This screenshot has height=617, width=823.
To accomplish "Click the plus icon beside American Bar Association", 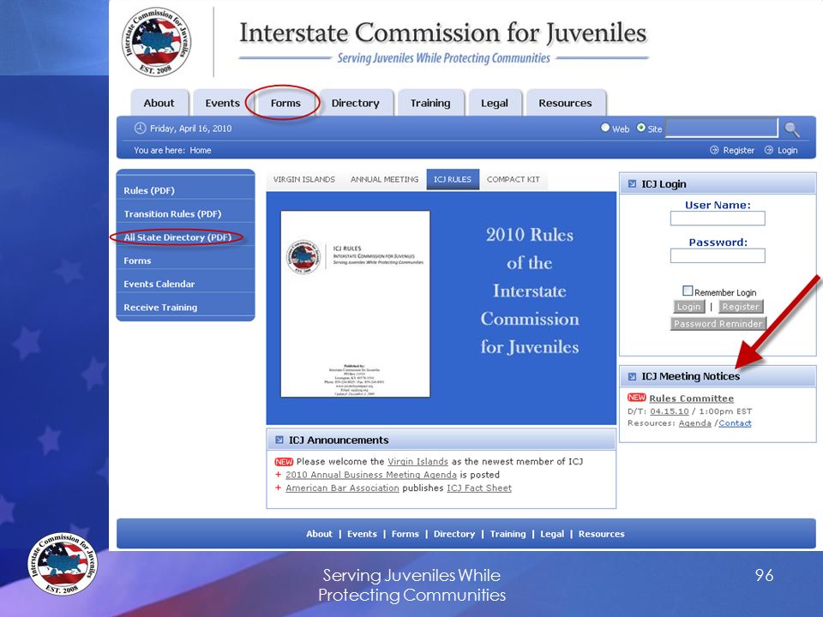I will 278,488.
